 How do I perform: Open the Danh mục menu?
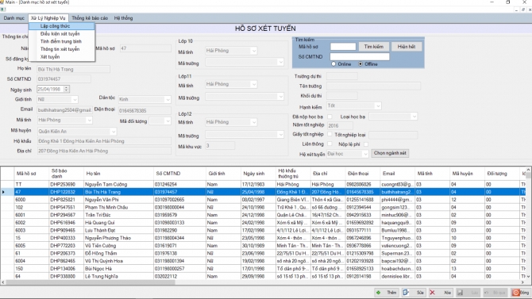[x=14, y=18]
